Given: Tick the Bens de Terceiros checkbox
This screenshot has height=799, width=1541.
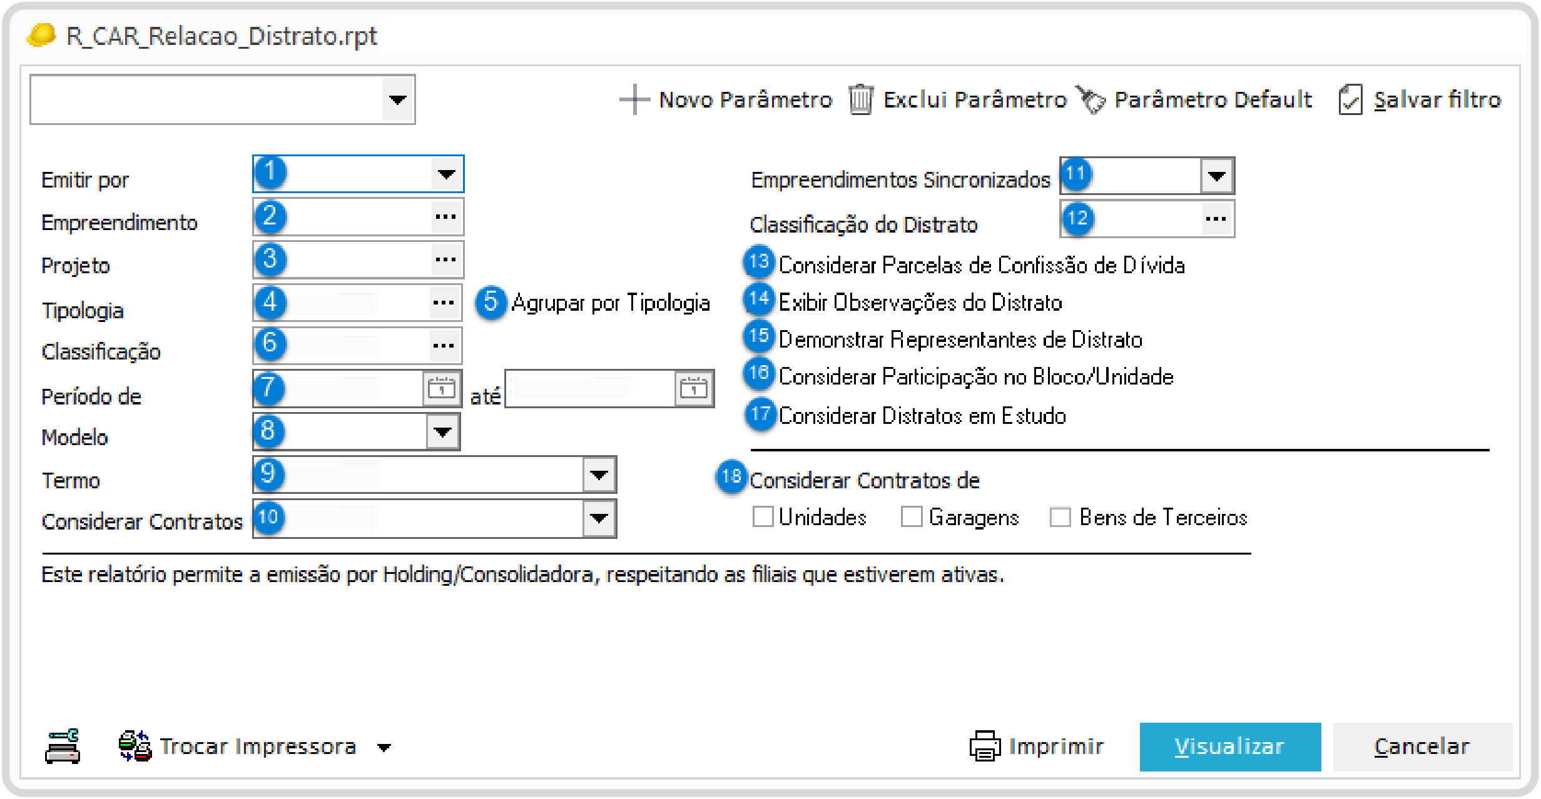Looking at the screenshot, I should 1060,517.
